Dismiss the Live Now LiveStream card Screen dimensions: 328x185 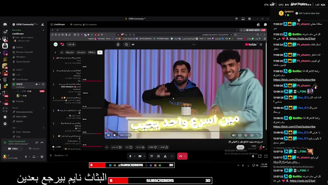(x=43, y=30)
